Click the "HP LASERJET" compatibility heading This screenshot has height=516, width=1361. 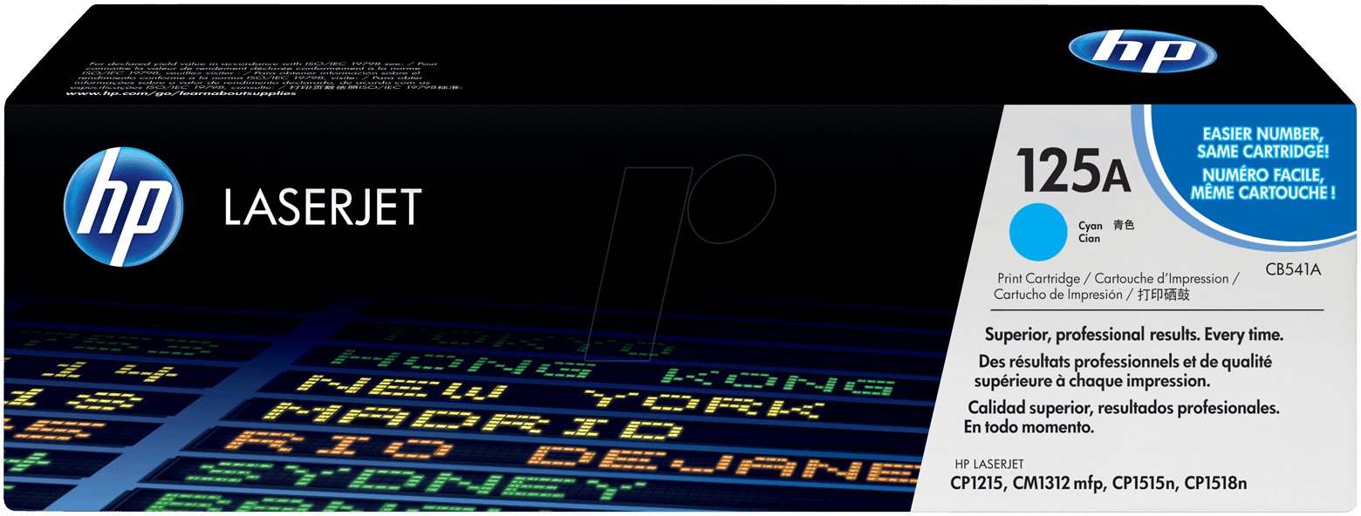pyautogui.click(x=988, y=464)
